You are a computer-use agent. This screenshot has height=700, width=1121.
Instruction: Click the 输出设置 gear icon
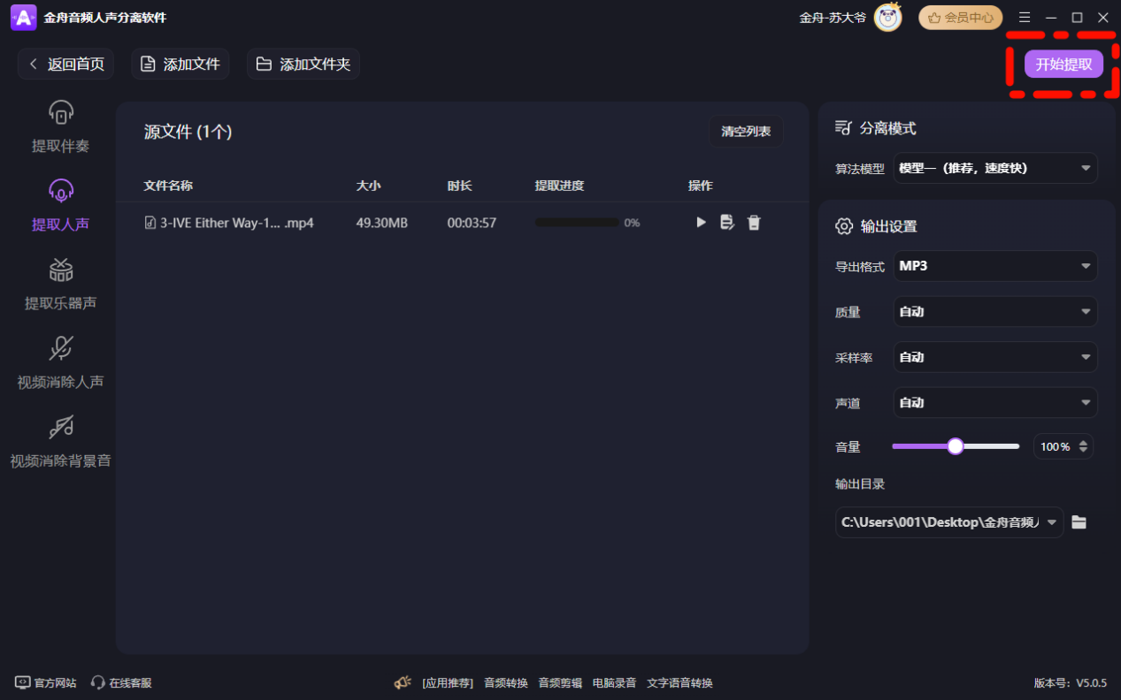(x=843, y=226)
